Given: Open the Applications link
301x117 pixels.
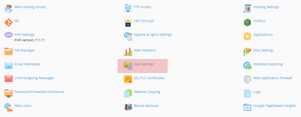Looking at the screenshot, I should point(263,35).
